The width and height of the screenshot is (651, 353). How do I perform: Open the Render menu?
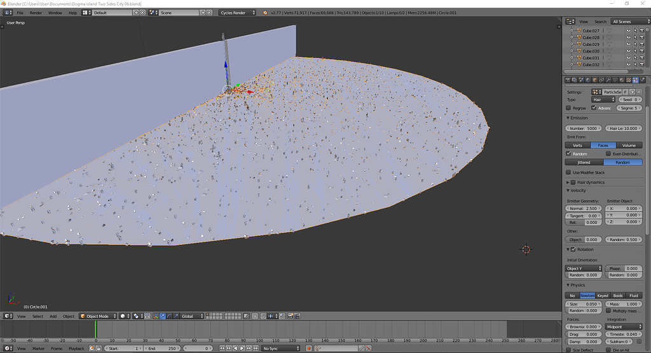pos(36,13)
